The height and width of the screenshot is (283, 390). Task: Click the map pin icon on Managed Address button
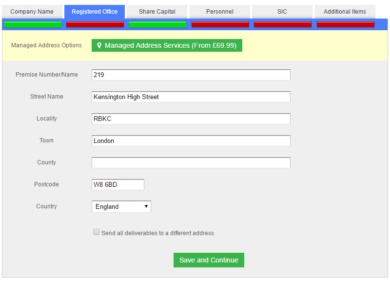point(99,45)
